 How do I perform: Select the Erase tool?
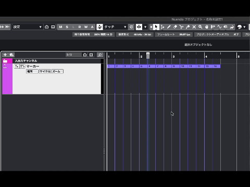point(175,27)
